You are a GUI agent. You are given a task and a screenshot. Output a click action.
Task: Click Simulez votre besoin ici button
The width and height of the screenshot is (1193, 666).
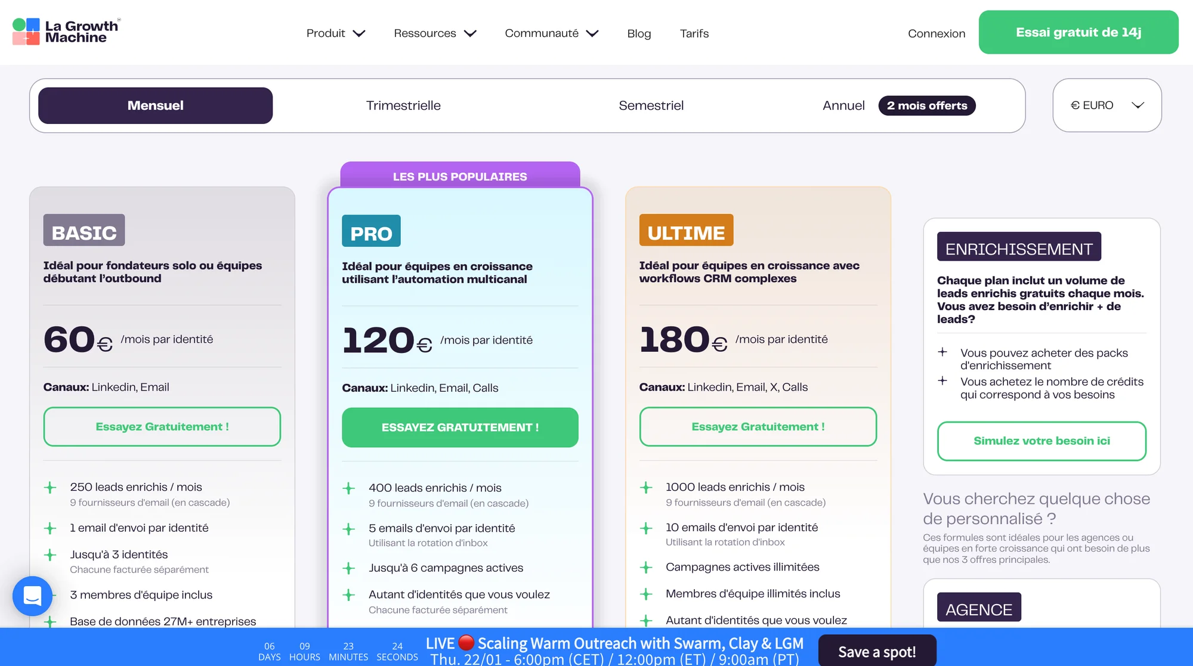click(1041, 441)
